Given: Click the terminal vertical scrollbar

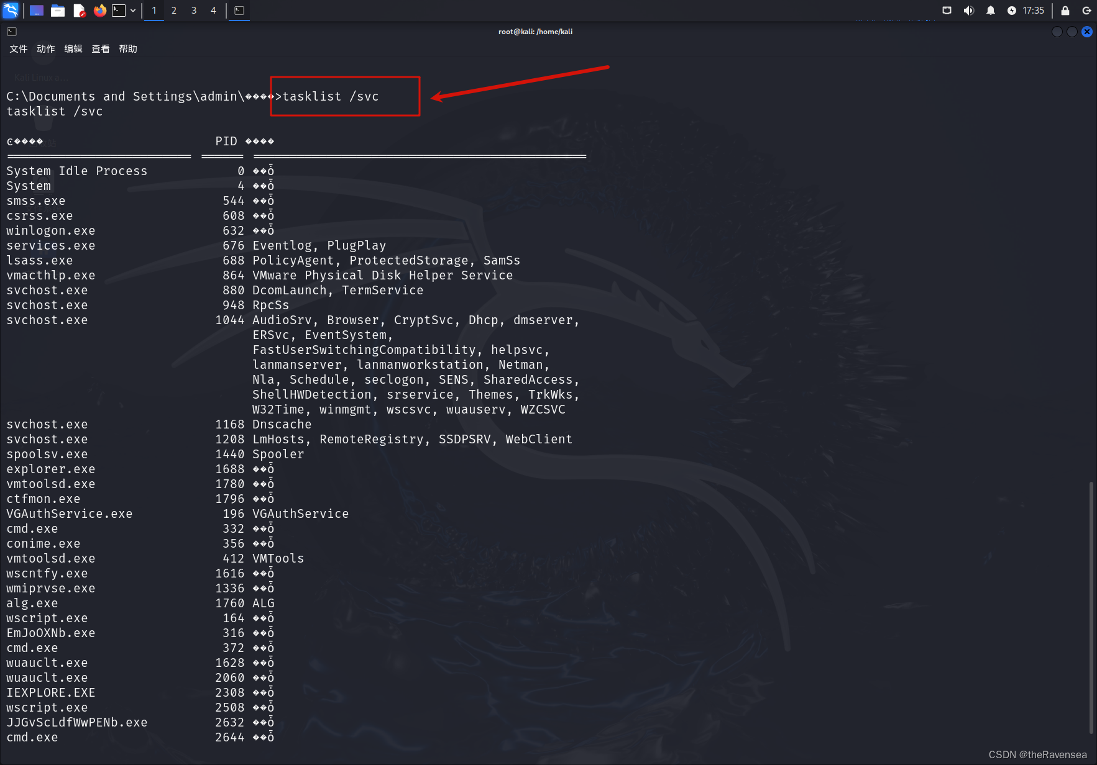Looking at the screenshot, I should pyautogui.click(x=1091, y=607).
